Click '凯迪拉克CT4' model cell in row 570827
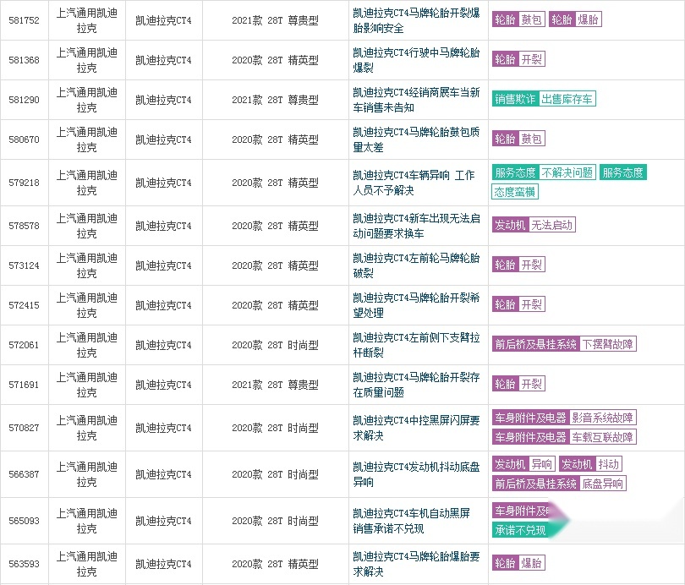685x585 pixels. coord(164,428)
